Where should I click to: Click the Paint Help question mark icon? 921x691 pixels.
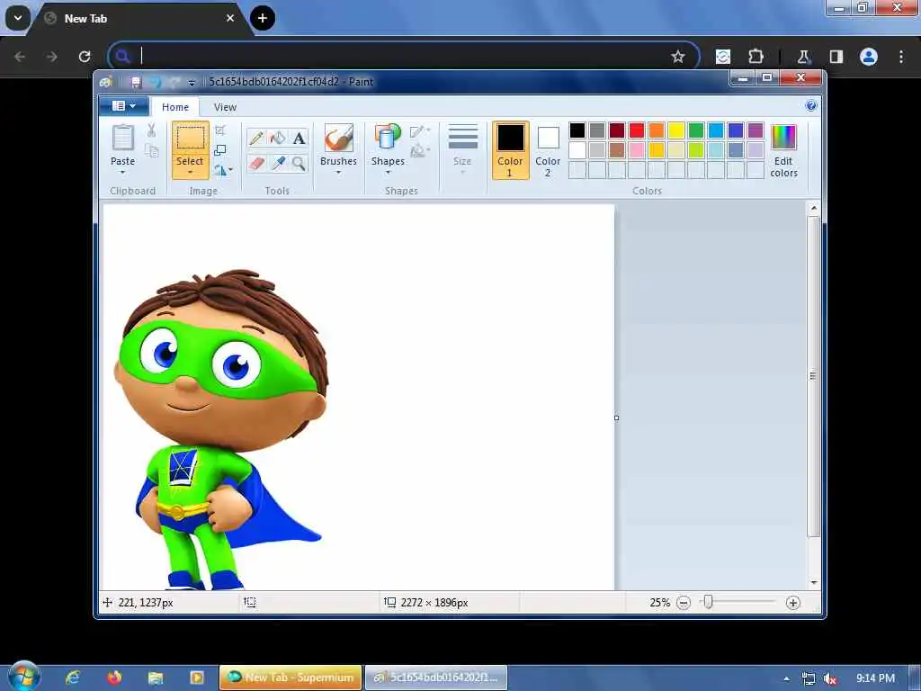coord(811,106)
